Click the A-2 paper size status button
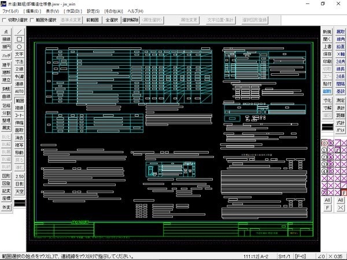 click(x=264, y=257)
